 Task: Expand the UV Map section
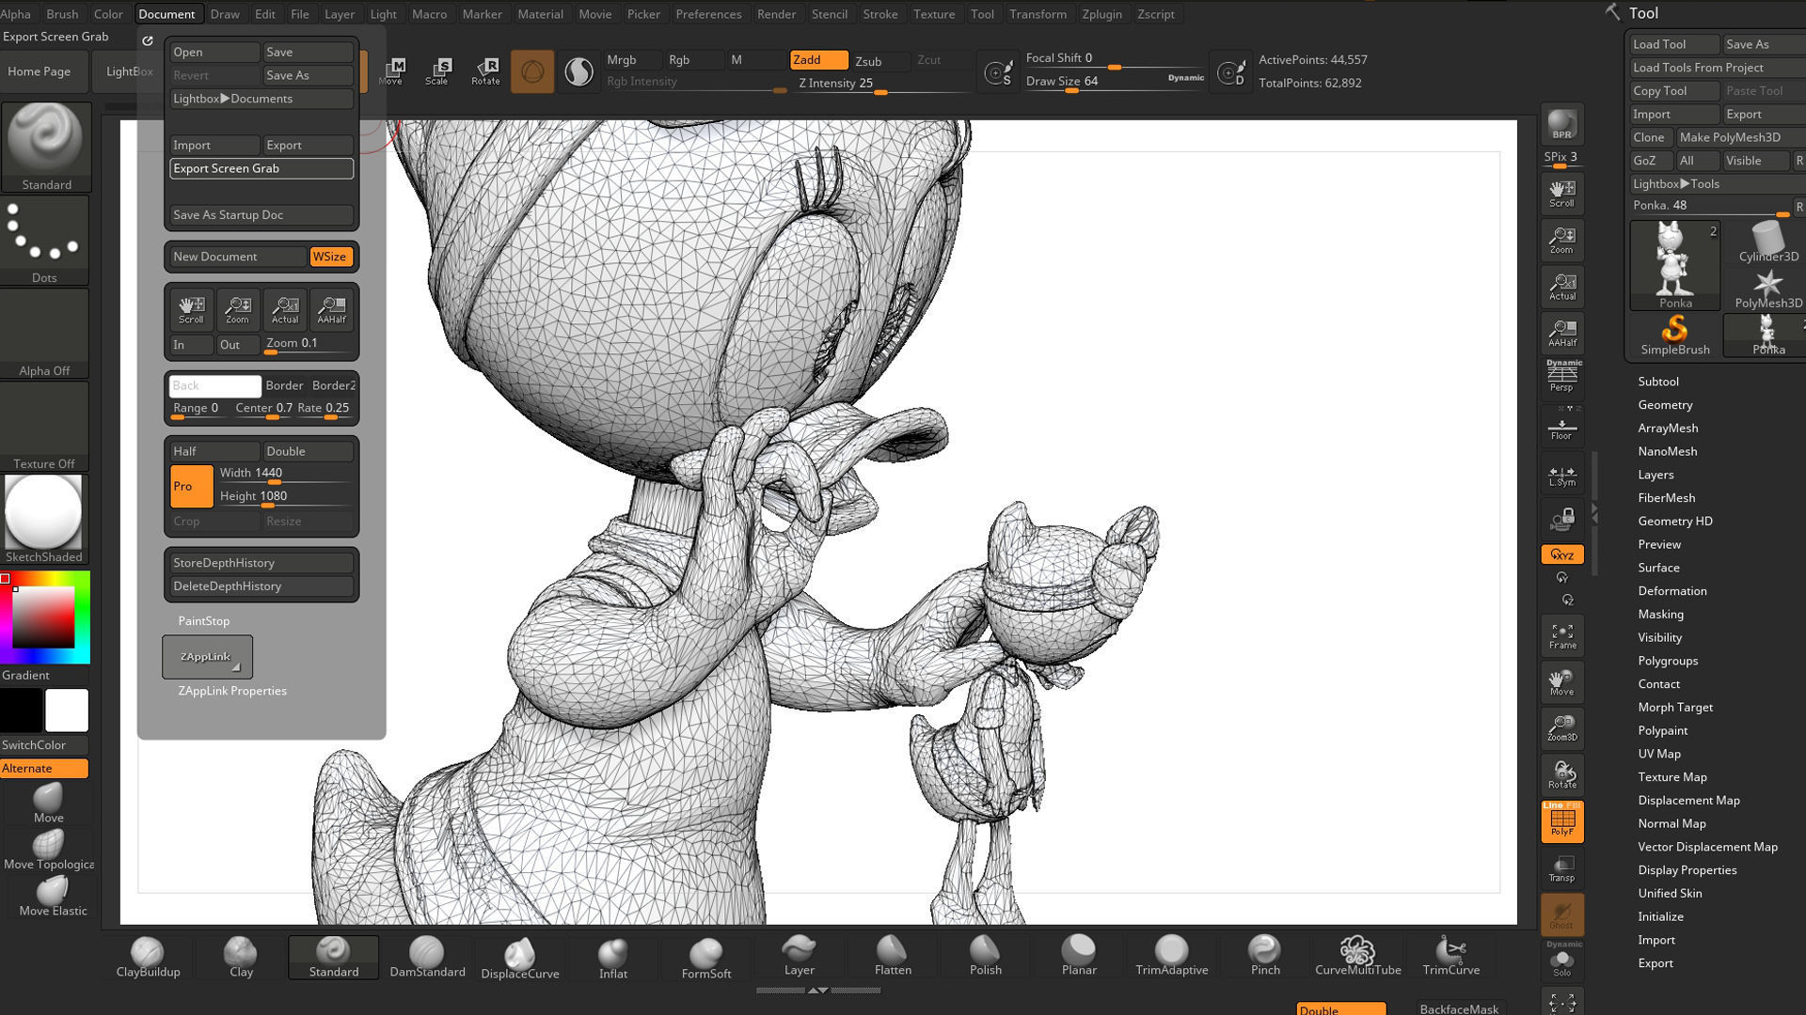coord(1659,754)
